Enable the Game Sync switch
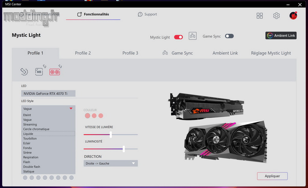Screen dimensions: 308x188 [x=229, y=36]
